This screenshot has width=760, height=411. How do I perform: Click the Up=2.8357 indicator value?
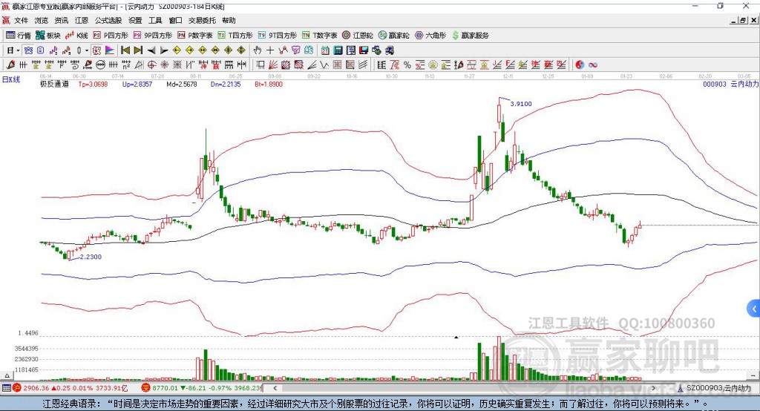[137, 85]
